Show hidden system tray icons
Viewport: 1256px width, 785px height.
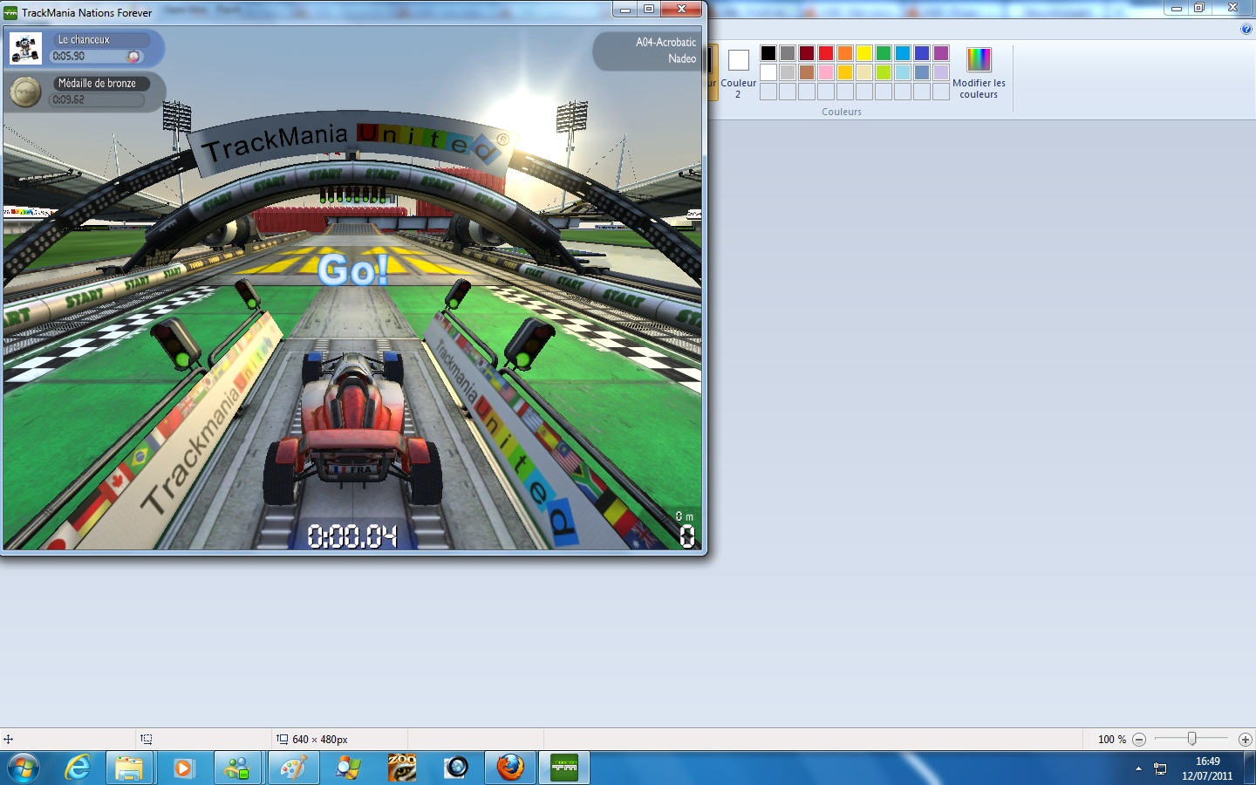tap(1138, 768)
